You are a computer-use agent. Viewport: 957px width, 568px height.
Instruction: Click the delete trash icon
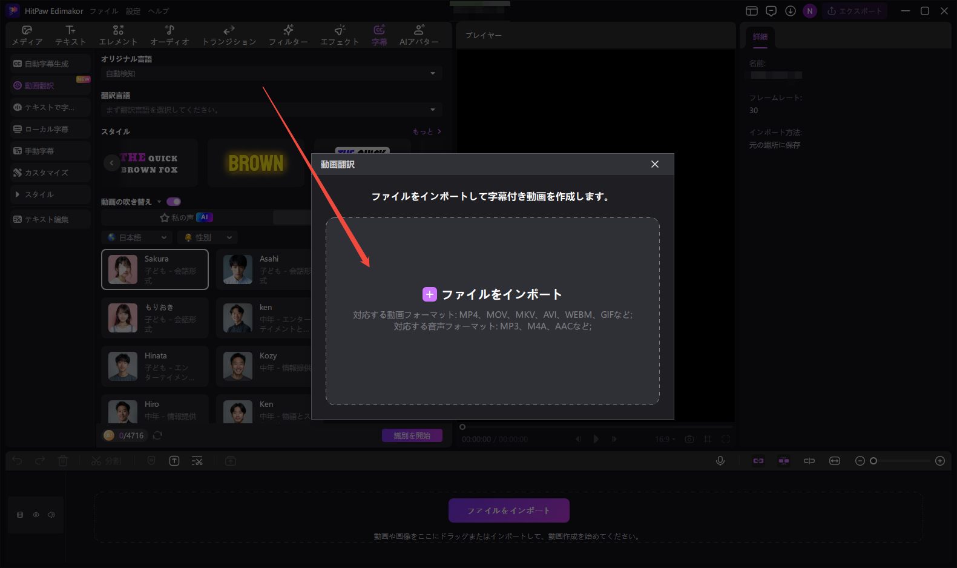(63, 461)
